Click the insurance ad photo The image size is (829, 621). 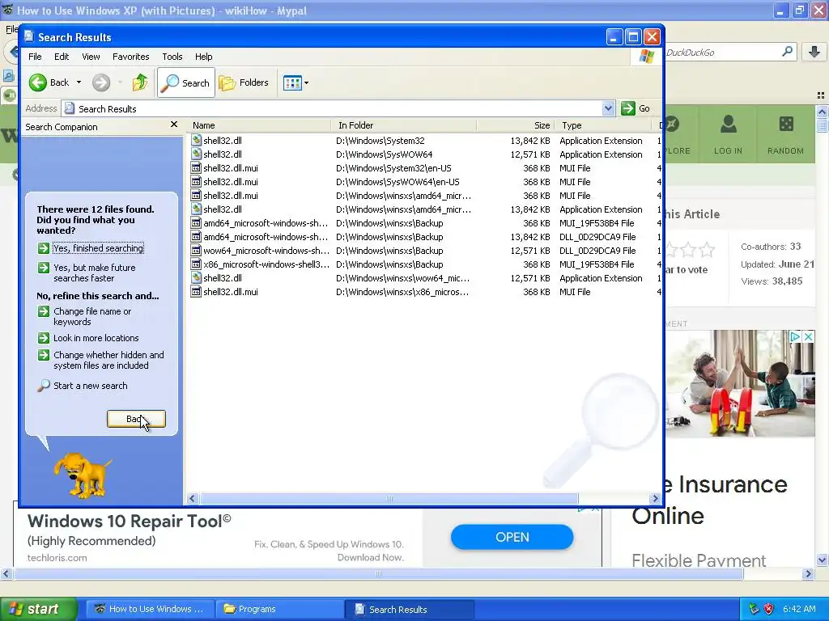point(740,384)
